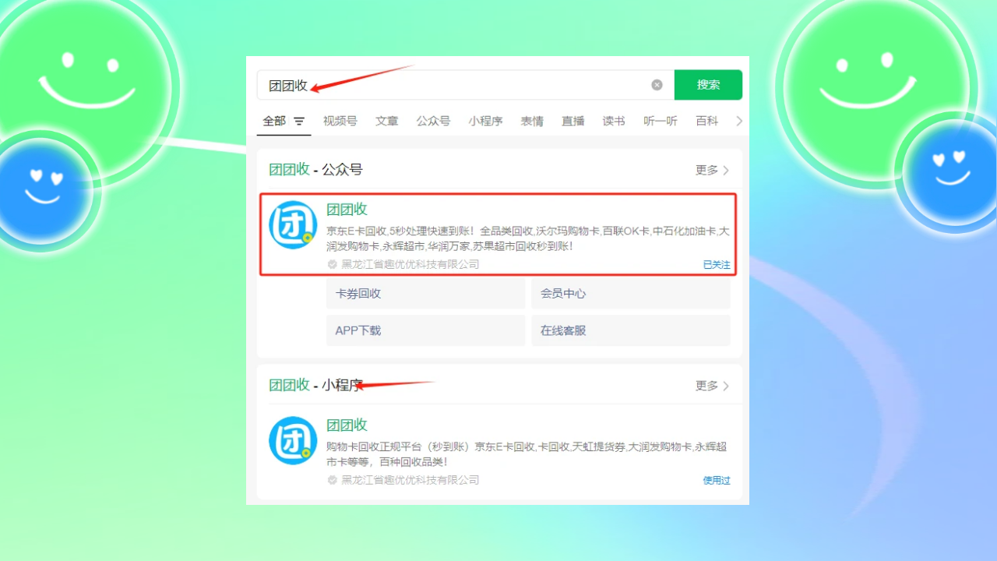
Task: Open the 卡券回收 menu entry
Action: pos(425,294)
